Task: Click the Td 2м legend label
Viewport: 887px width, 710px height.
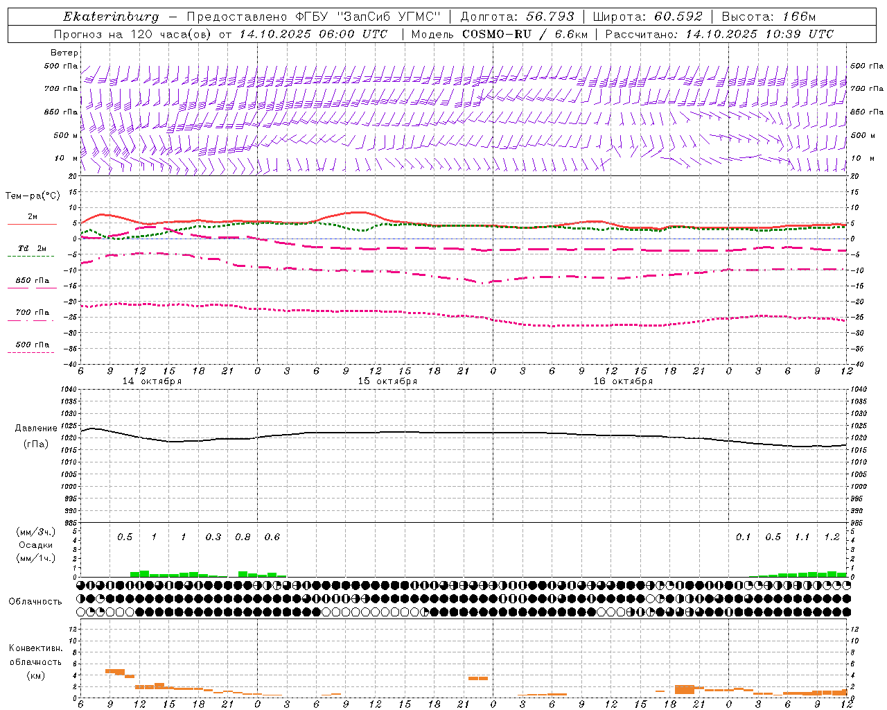Action: (33, 248)
